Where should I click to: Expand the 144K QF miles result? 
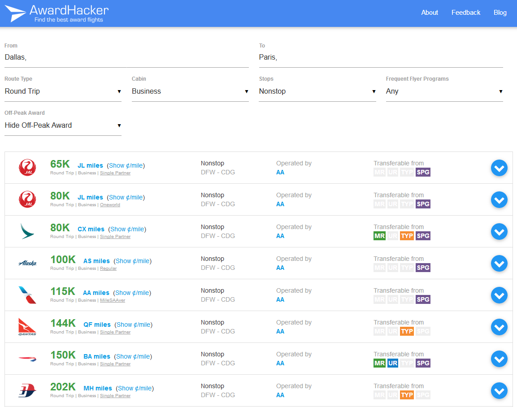499,327
